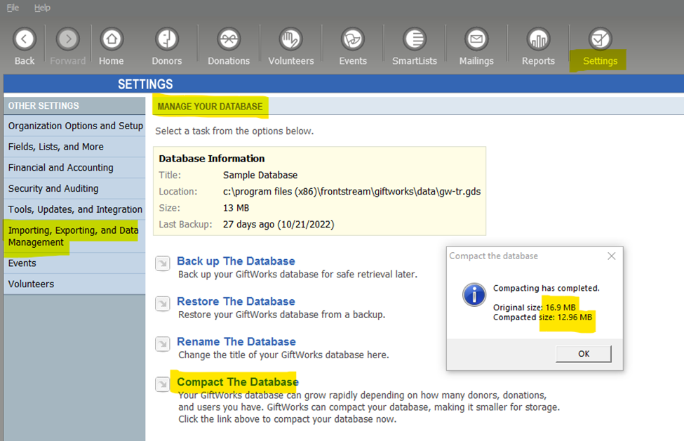684x441 pixels.
Task: Click the SmartLists toolbar label
Action: click(x=415, y=61)
